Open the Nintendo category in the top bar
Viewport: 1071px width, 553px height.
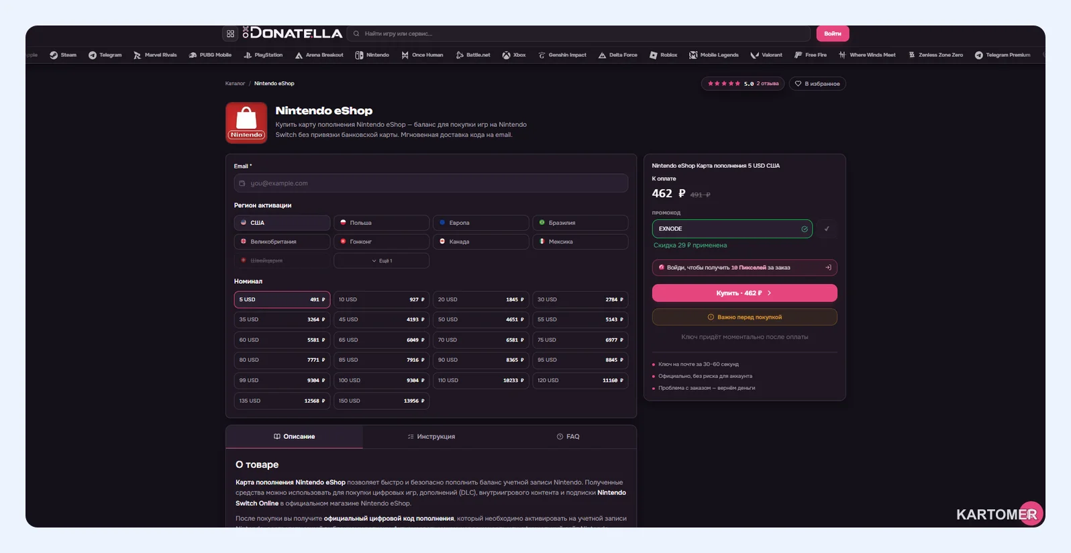[x=372, y=55]
